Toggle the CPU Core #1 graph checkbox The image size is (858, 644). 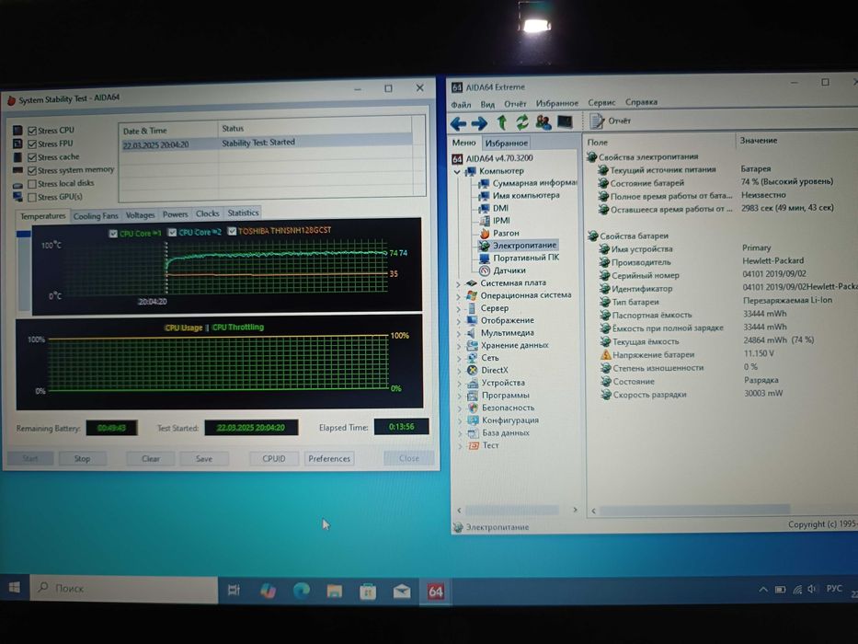tap(113, 234)
